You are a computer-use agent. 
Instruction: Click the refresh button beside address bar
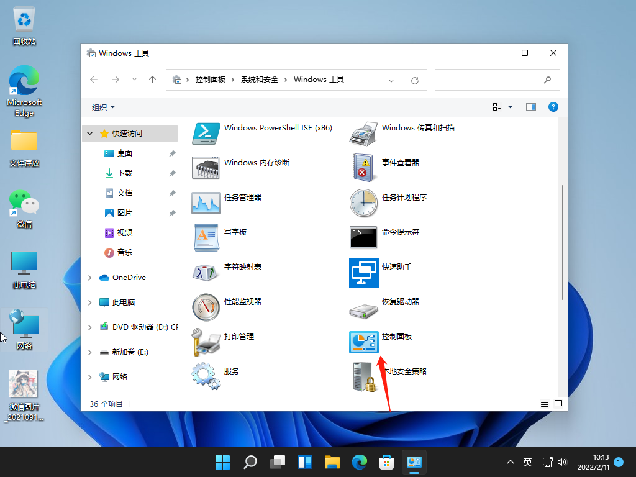415,80
